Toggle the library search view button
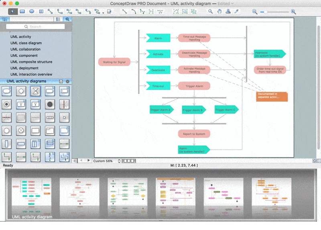The image size is (321, 230). pos(67,19)
